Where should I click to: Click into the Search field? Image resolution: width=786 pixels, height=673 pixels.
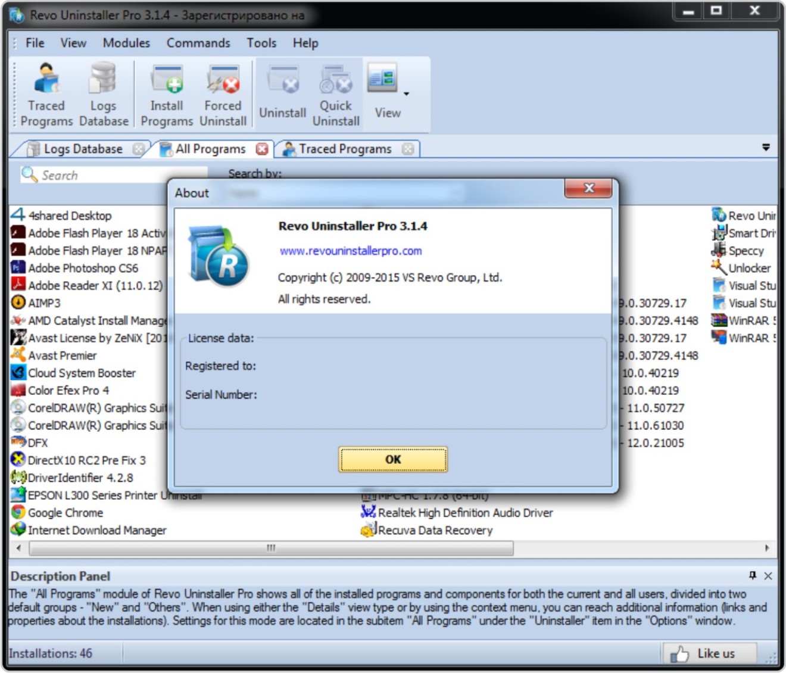click(113, 175)
